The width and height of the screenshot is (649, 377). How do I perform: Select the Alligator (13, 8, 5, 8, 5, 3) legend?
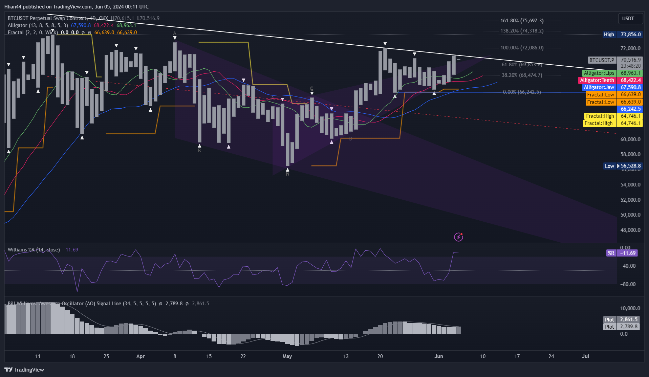38,25
